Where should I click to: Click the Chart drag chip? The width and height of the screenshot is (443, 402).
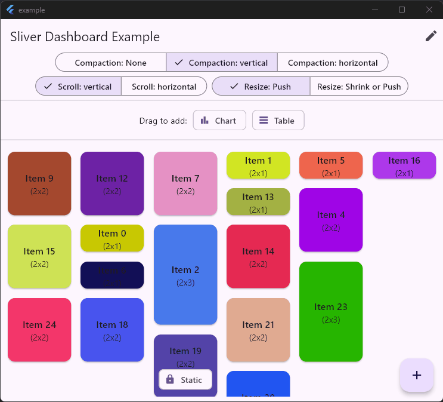219,120
